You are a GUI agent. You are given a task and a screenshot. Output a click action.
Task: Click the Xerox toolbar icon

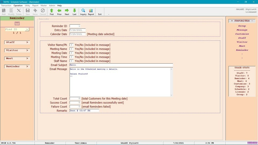click(x=35, y=12)
